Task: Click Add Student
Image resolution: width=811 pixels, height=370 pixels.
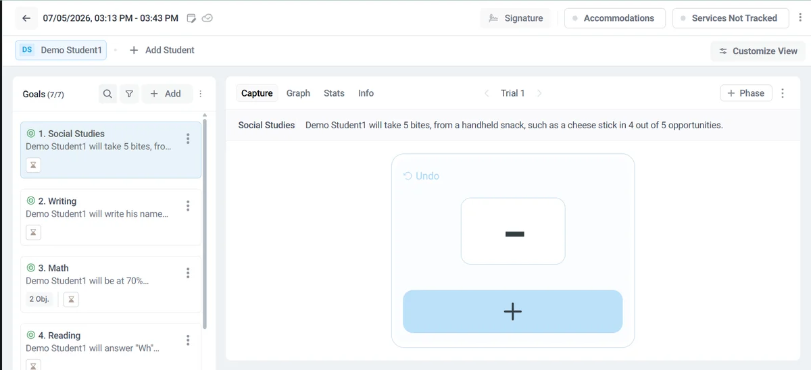Action: click(162, 50)
